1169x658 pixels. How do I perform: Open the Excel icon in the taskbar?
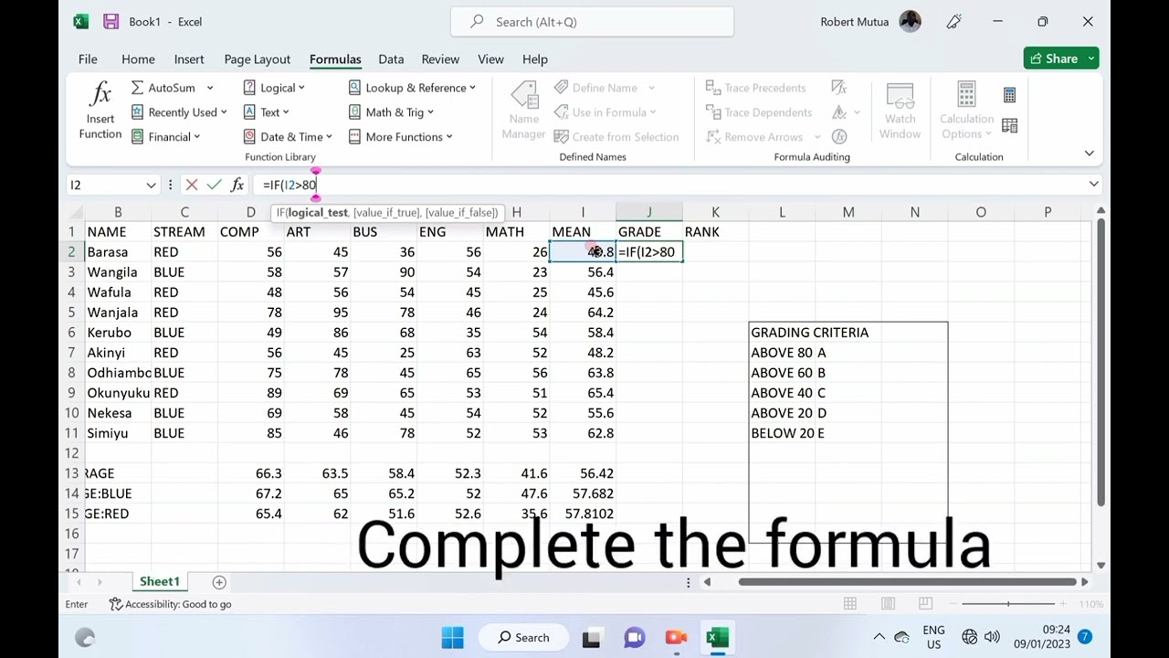(718, 637)
